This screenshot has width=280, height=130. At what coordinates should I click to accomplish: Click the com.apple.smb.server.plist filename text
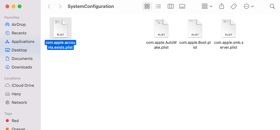point(229,45)
